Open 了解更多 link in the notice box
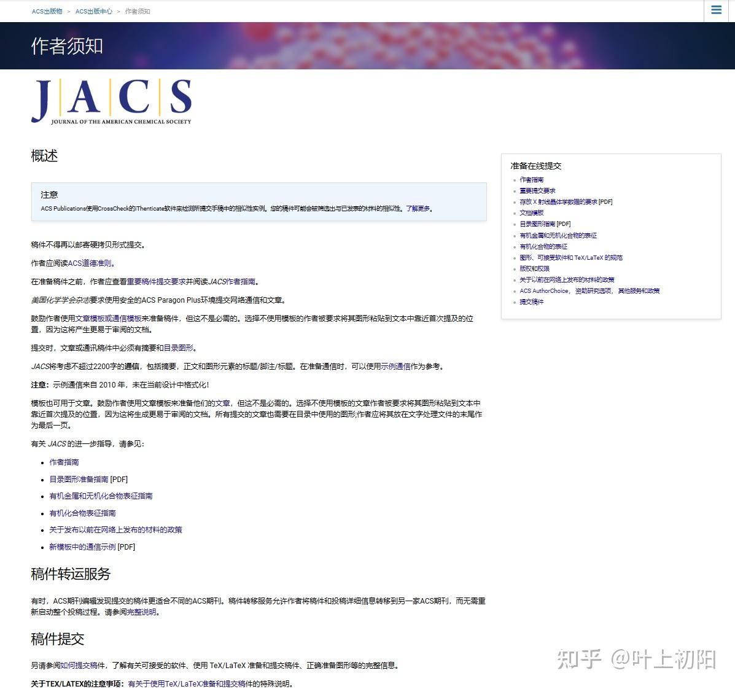The image size is (735, 689). 418,209
